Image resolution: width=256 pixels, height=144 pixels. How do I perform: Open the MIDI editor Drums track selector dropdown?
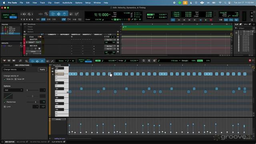click(x=62, y=61)
